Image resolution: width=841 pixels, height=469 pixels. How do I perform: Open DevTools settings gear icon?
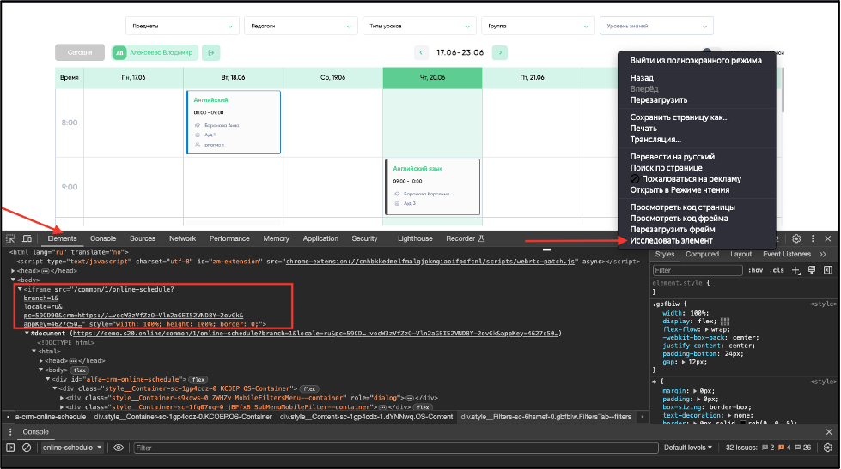coord(796,238)
